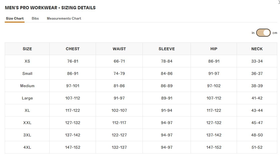The height and width of the screenshot is (160, 280).
Task: Click the Large chest value 107-112
Action: 73,98
